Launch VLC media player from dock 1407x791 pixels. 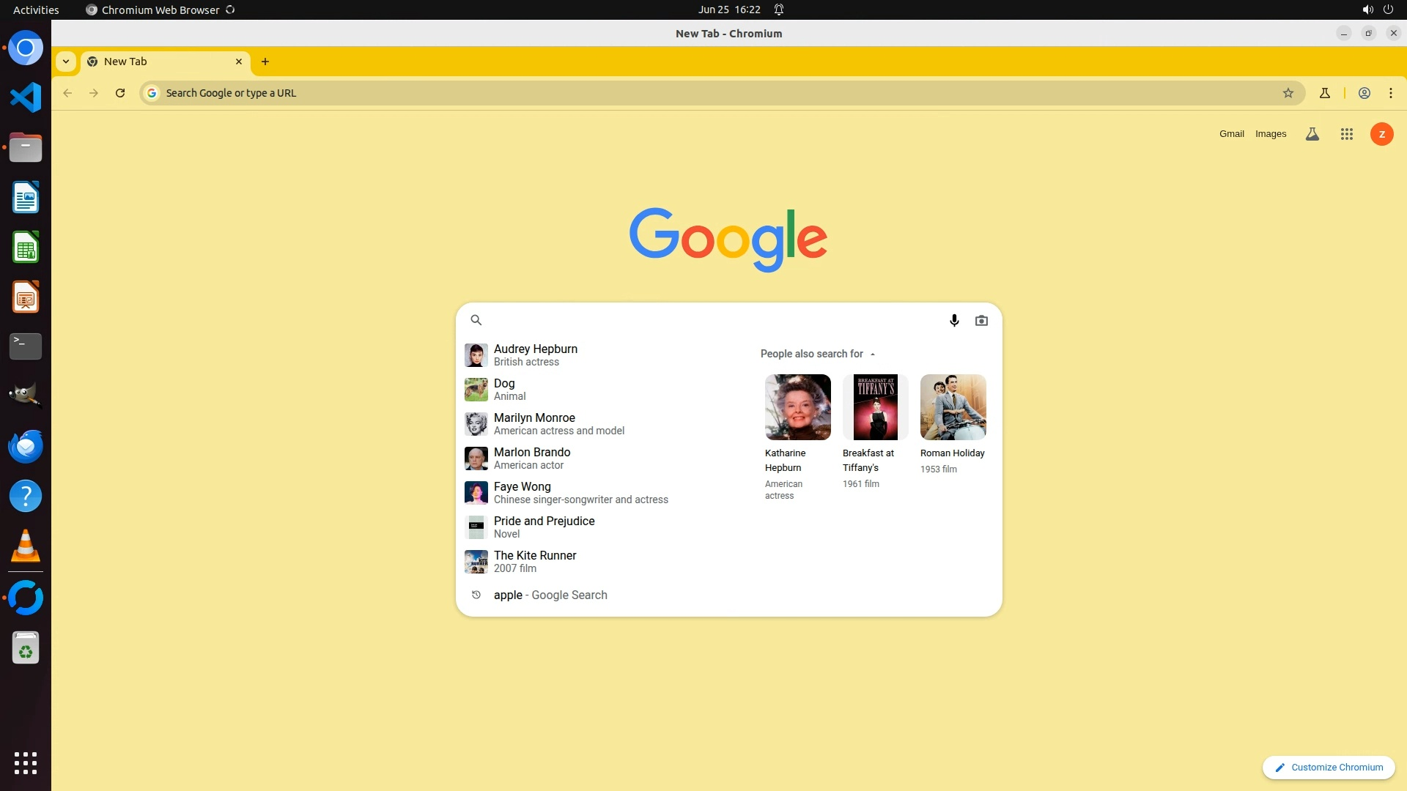click(26, 546)
